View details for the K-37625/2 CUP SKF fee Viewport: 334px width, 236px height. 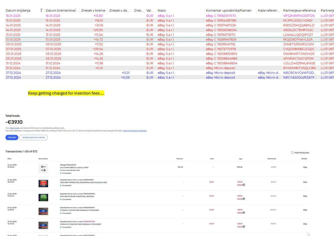click(x=305, y=210)
